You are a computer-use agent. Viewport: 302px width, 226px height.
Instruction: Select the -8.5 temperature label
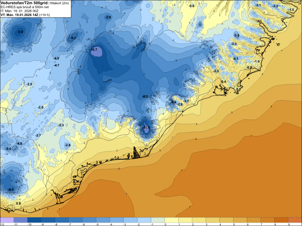click(x=11, y=190)
